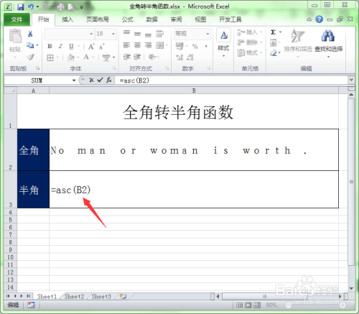Toggle Underline formatting
This screenshot has height=314, width=359.
coord(71,46)
